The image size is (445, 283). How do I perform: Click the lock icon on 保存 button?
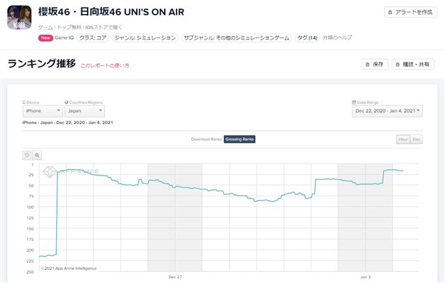pos(368,65)
